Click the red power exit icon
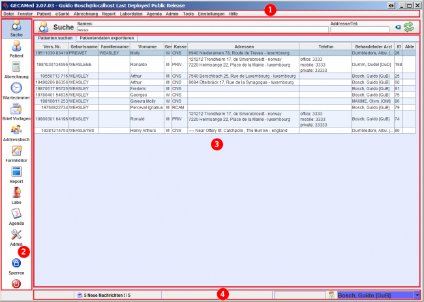The height and width of the screenshot is (302, 424). [x=16, y=284]
